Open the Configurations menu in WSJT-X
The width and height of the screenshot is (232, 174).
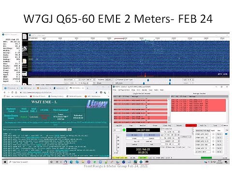(x=124, y=90)
